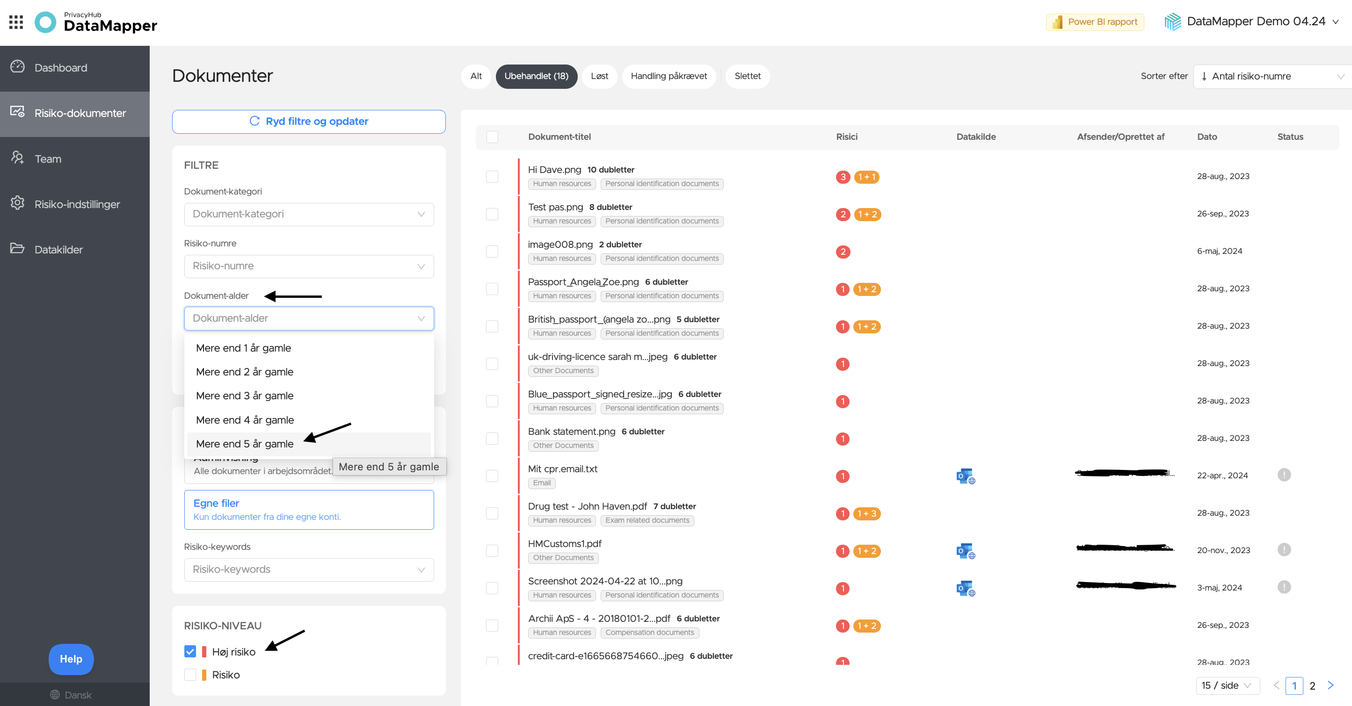Select the image008.png row checkbox
This screenshot has height=706, width=1352.
click(492, 252)
